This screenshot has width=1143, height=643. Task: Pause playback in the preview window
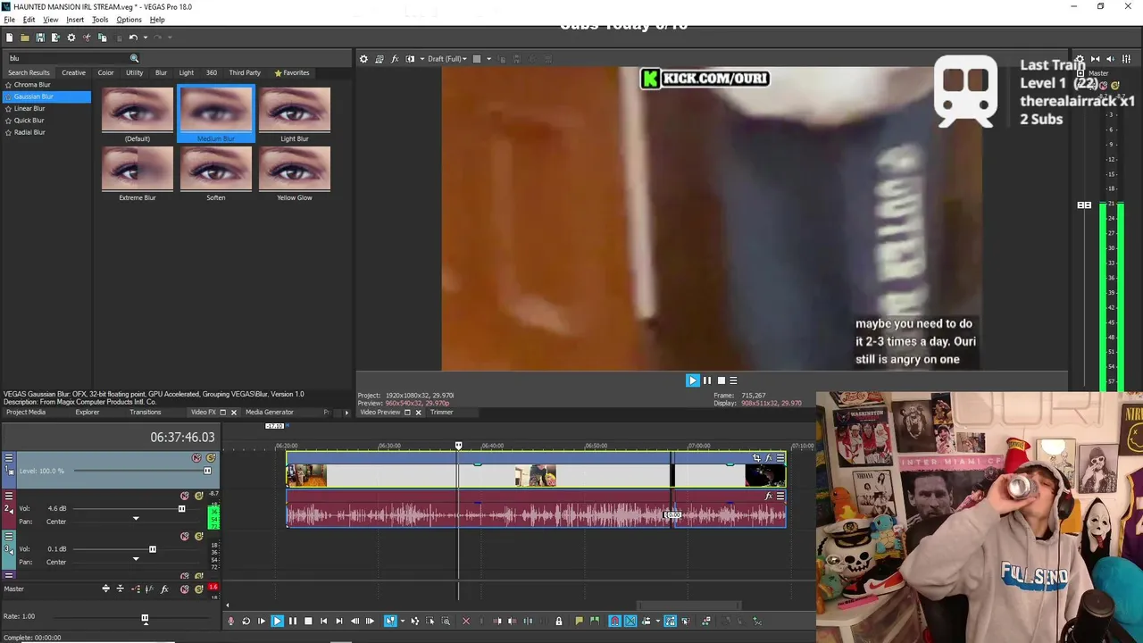pos(707,380)
